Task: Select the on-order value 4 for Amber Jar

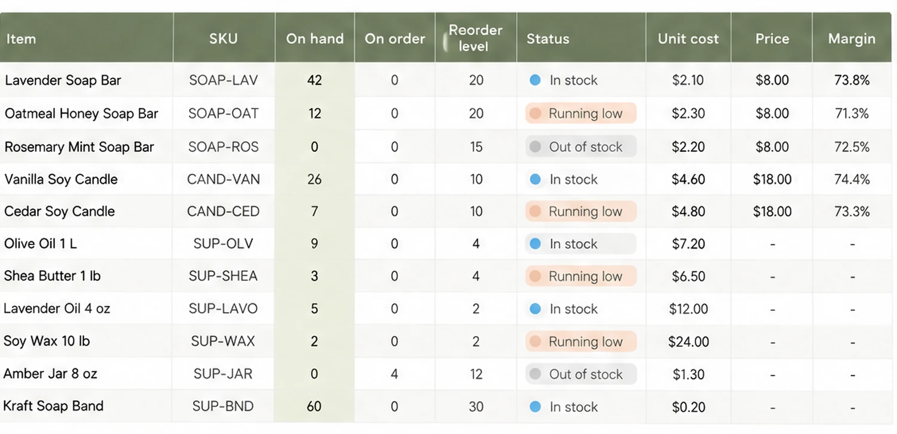Action: tap(395, 374)
